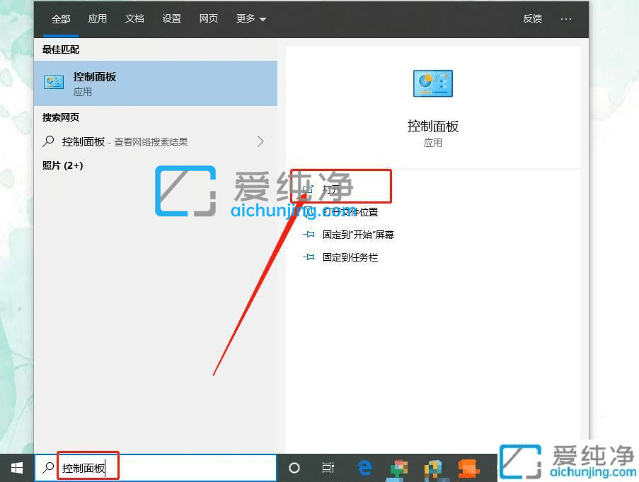The image size is (639, 482).
Task: Expand the web search result chevron
Action: point(260,141)
